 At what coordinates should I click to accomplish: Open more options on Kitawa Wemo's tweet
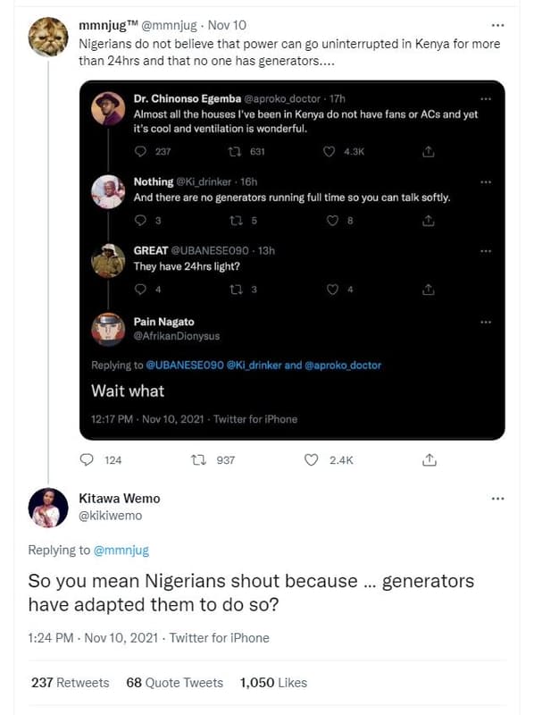(496, 497)
